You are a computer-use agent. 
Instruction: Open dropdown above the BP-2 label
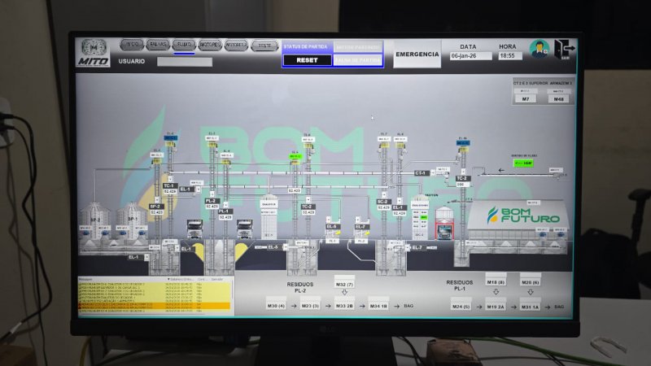click(x=157, y=199)
